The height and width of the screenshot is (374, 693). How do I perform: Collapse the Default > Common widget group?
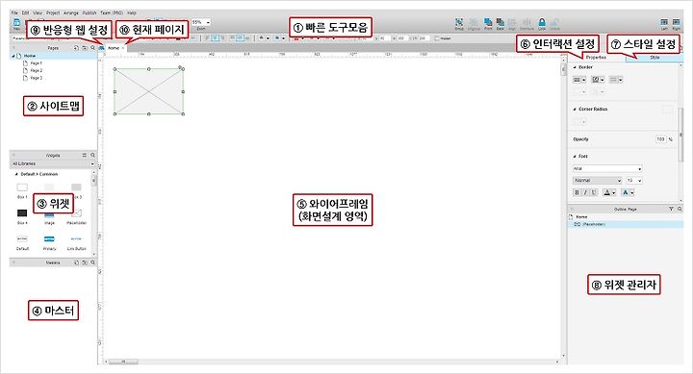(x=16, y=174)
